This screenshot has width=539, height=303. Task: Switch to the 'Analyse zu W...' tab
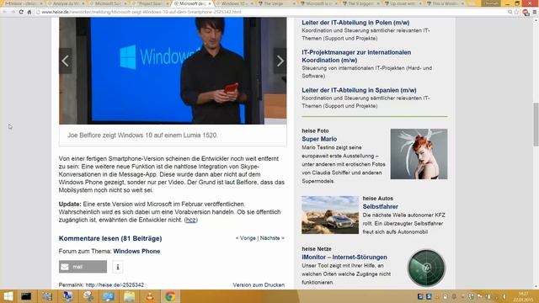point(66,3)
